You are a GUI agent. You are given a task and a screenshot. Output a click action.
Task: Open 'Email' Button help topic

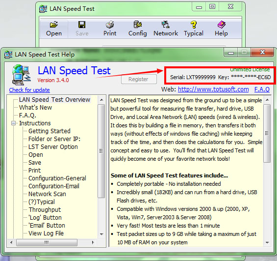47,226
